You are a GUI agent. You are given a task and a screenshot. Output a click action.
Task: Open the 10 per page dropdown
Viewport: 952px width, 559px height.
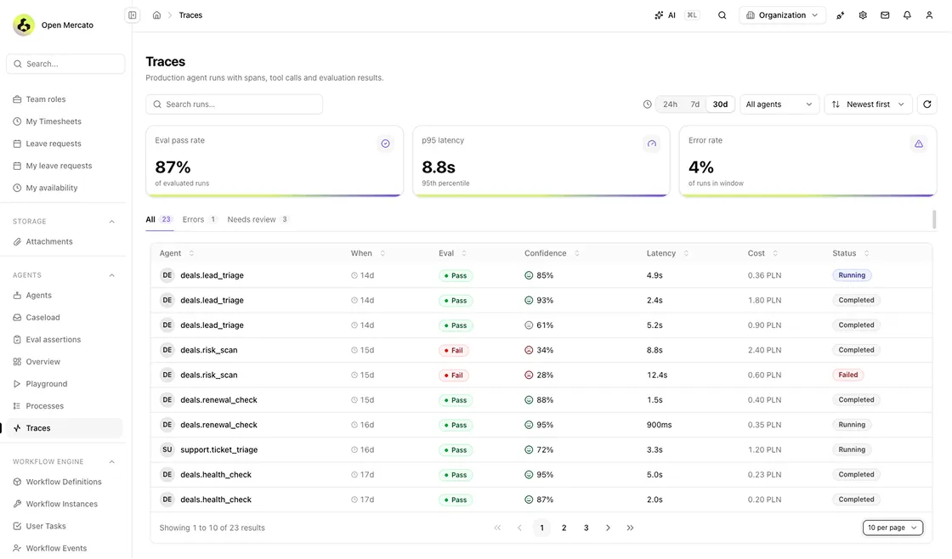click(892, 528)
